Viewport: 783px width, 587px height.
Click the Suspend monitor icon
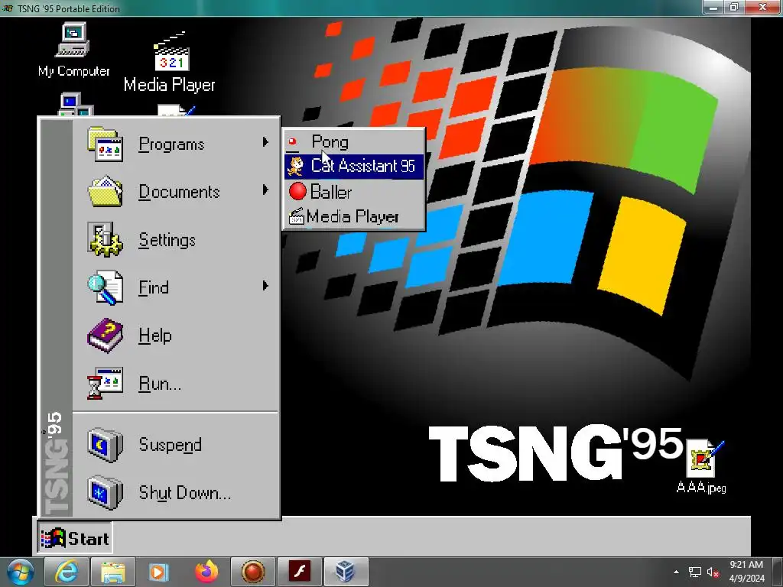(x=105, y=444)
